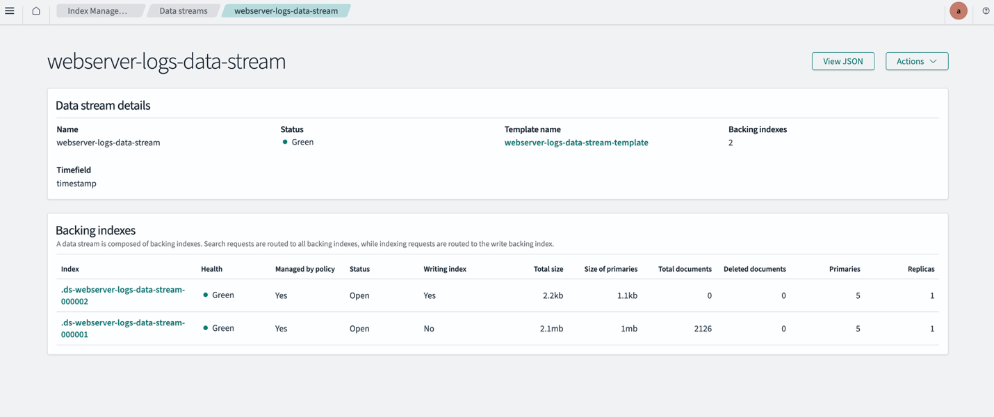Click the Primaries column header
The image size is (994, 417).
[x=845, y=269]
